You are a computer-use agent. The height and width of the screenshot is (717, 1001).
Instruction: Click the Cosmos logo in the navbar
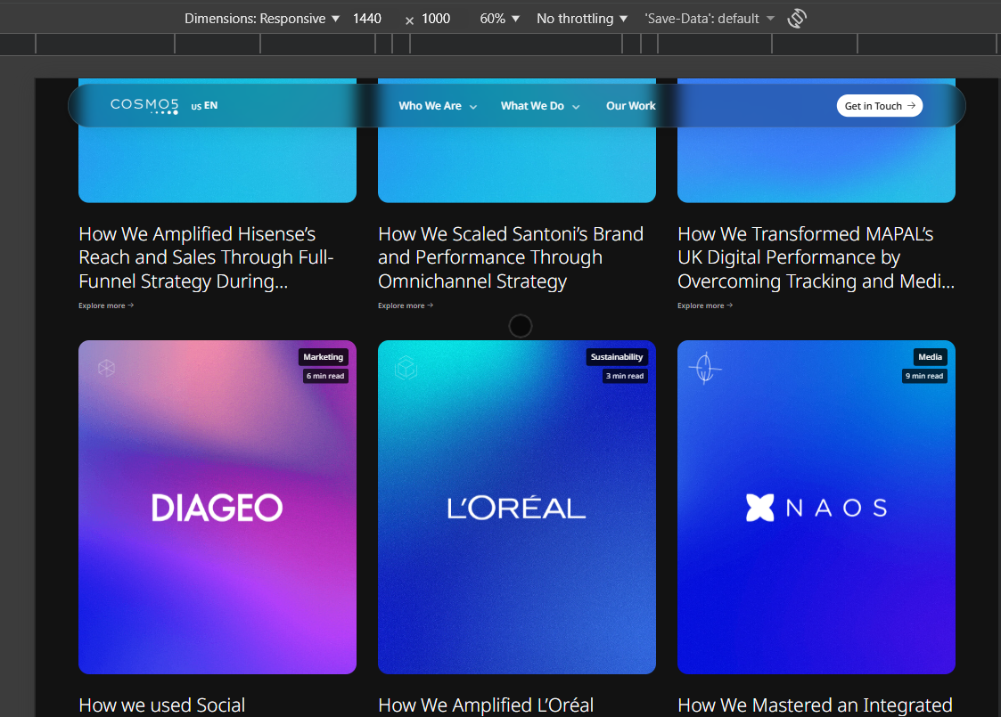144,105
